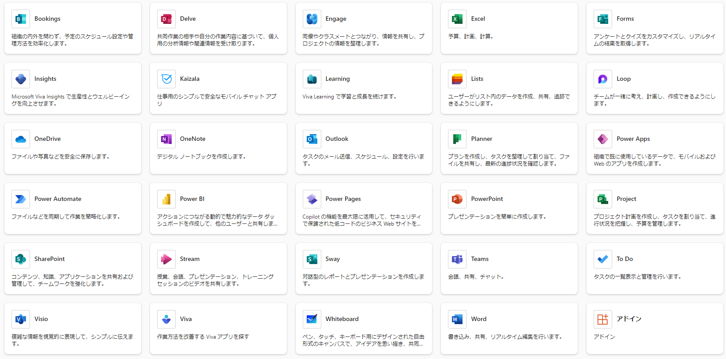Click the Kaizala description text
This screenshot has height=359, width=726.
[x=217, y=100]
